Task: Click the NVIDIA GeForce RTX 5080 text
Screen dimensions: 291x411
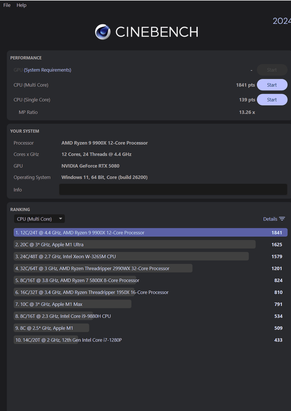Action: (90, 166)
